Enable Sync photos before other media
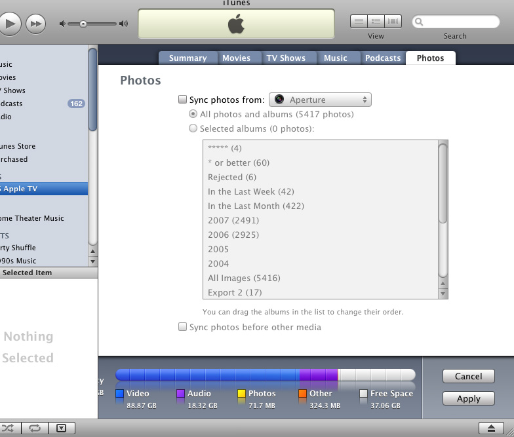 (x=182, y=326)
